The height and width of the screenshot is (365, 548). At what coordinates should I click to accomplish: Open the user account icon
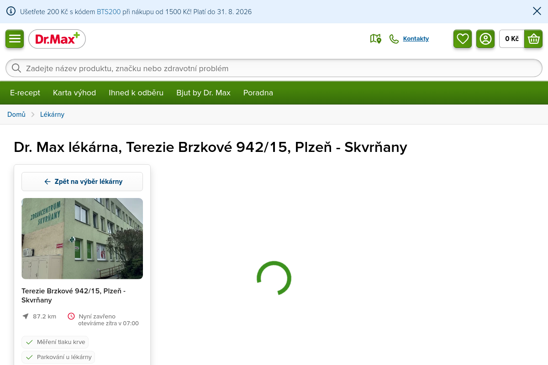tap(485, 39)
